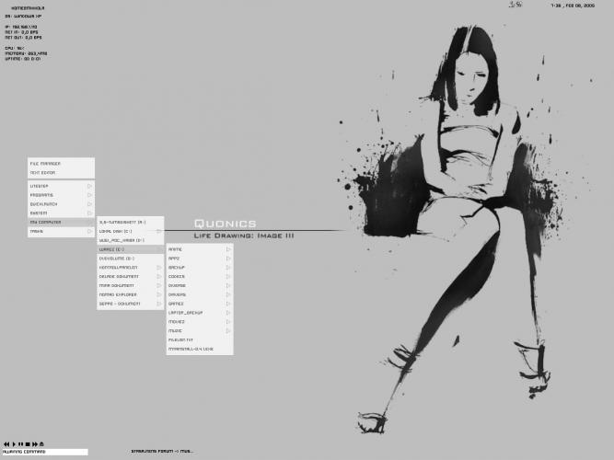This screenshot has width=614, height=460.
Task: Click the previous track playback button
Action: coord(6,444)
